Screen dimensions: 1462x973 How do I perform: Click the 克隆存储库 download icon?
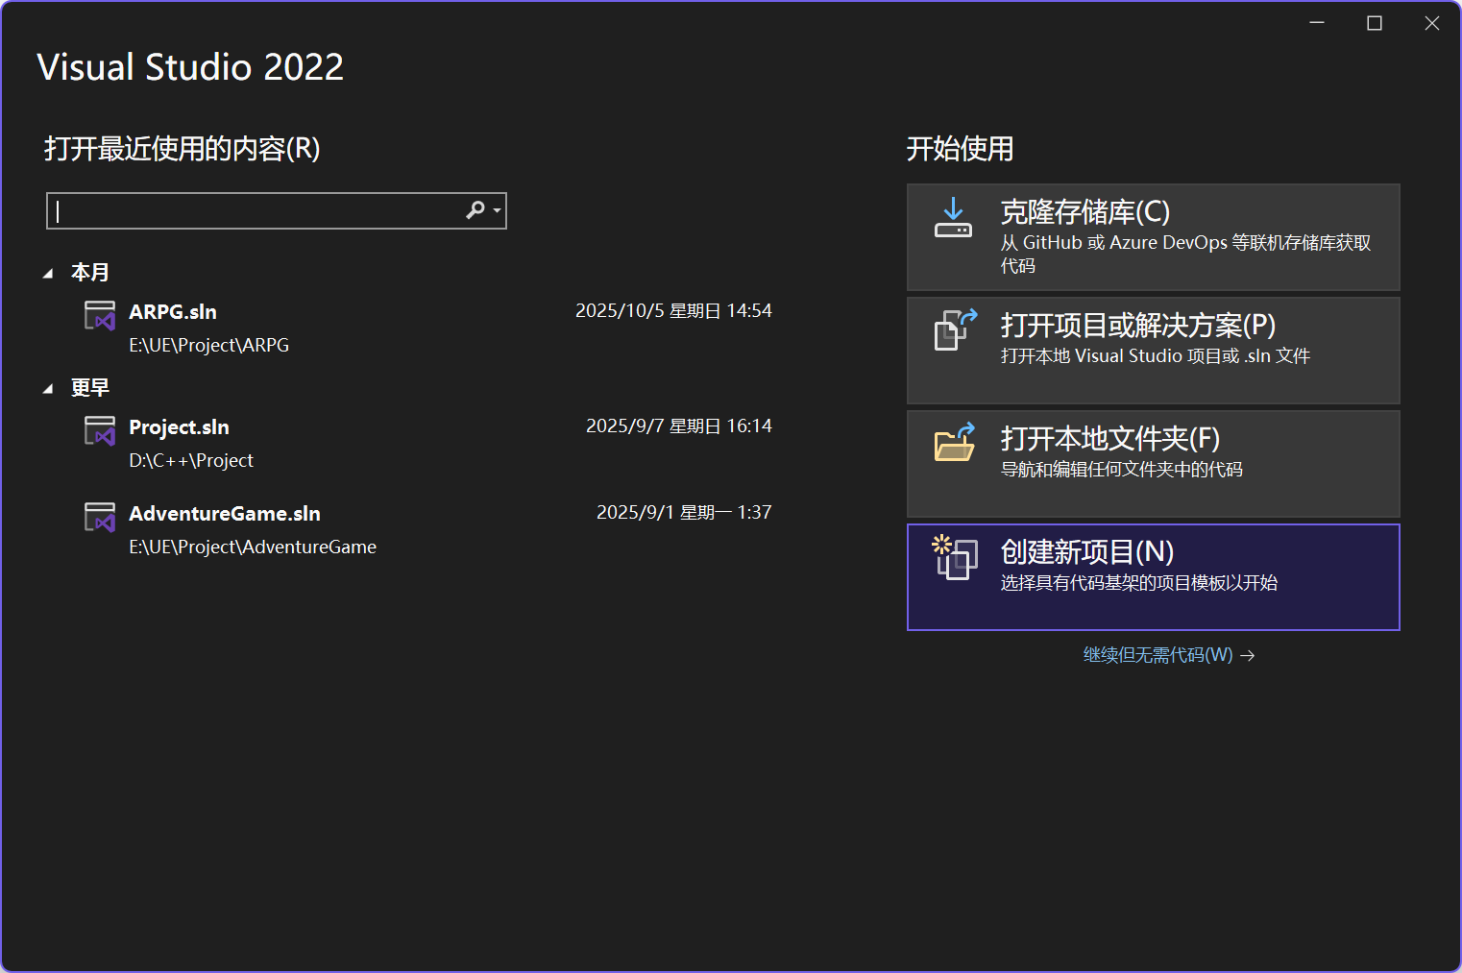953,218
